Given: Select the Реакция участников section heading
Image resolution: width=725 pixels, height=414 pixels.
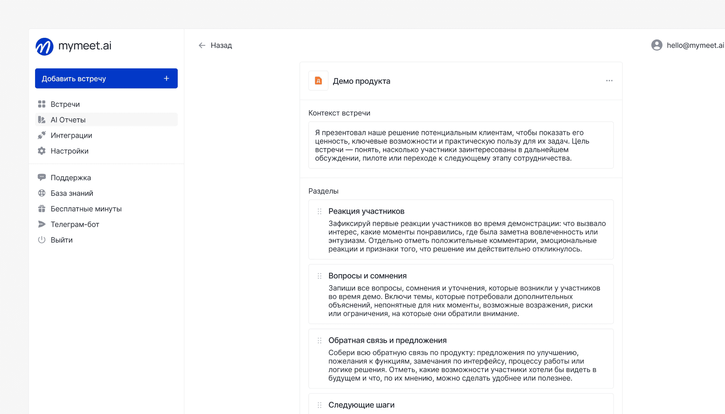Looking at the screenshot, I should [366, 211].
